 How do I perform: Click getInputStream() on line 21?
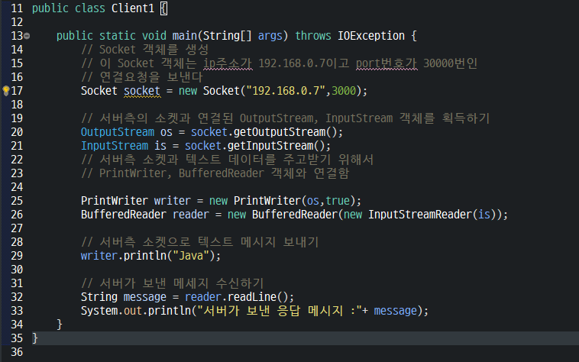click(276, 146)
